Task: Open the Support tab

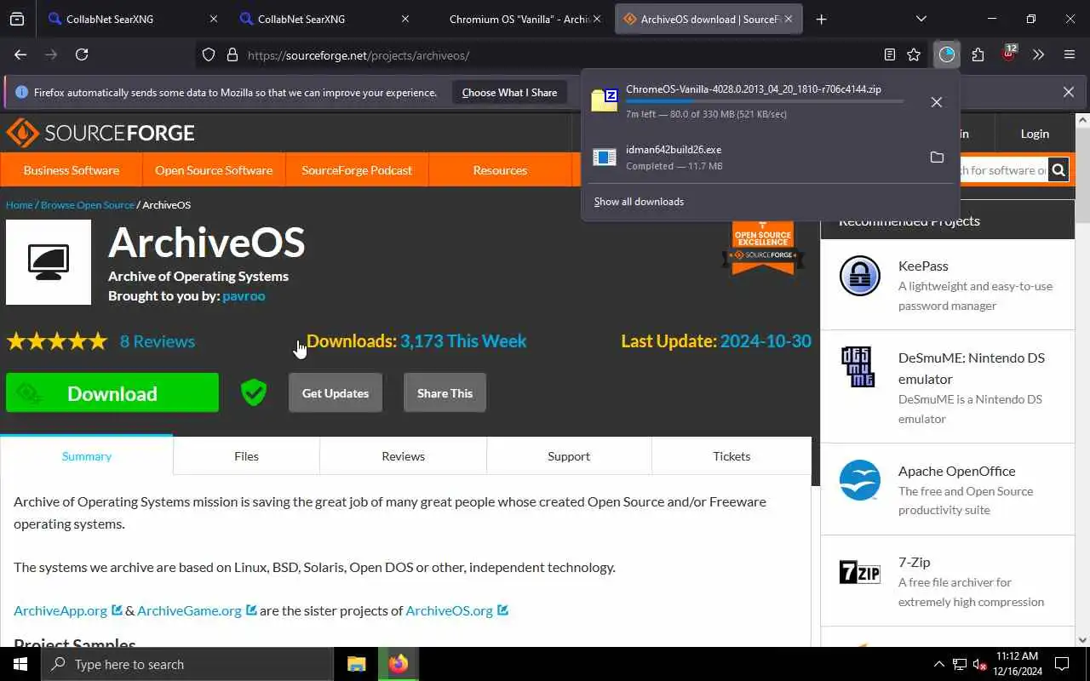Action: coord(569,456)
